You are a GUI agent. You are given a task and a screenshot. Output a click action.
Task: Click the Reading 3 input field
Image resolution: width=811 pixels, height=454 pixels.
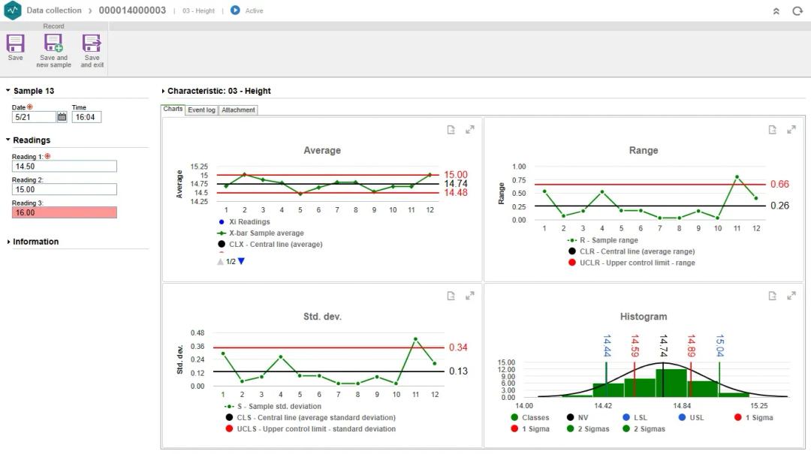pos(64,212)
